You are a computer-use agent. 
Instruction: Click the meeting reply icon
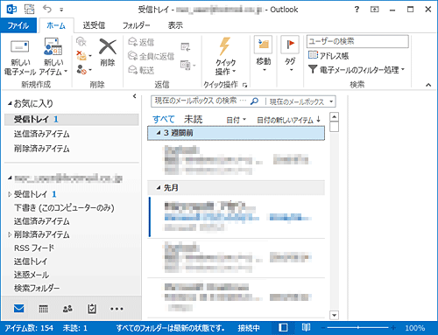point(185,46)
